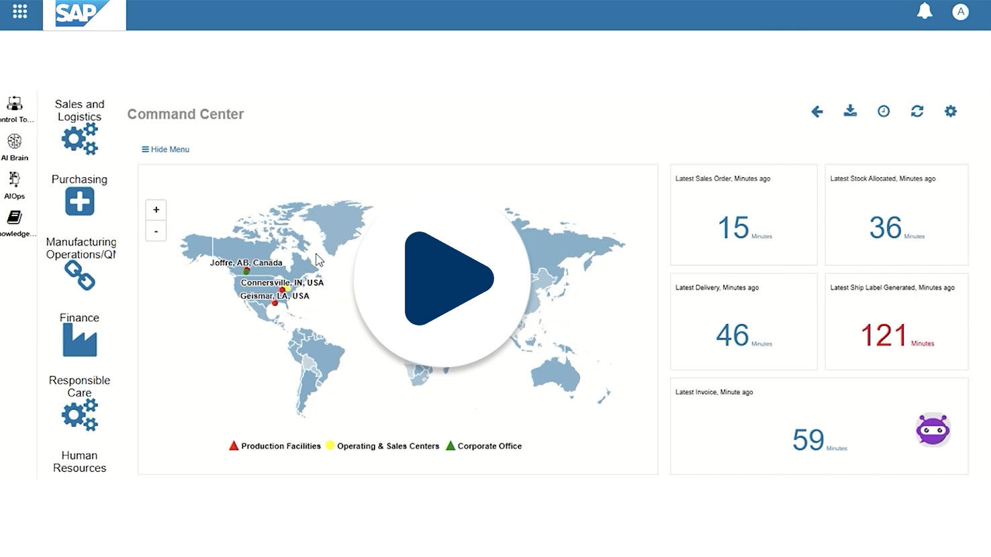Click Joffre, AB, Canada map marker

[246, 271]
